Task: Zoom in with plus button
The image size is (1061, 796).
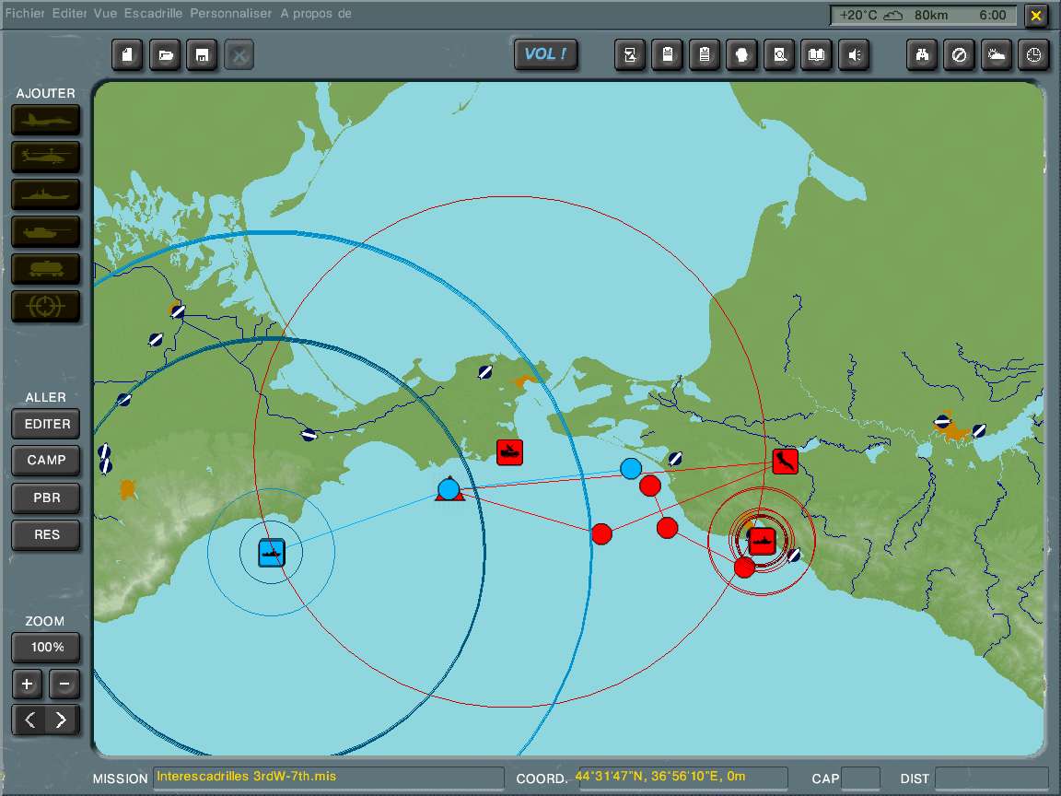Action: 27,684
